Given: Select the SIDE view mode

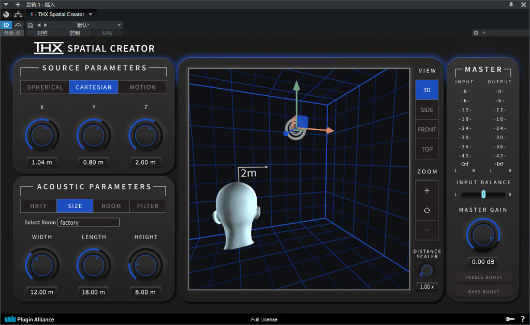Looking at the screenshot, I should (427, 110).
